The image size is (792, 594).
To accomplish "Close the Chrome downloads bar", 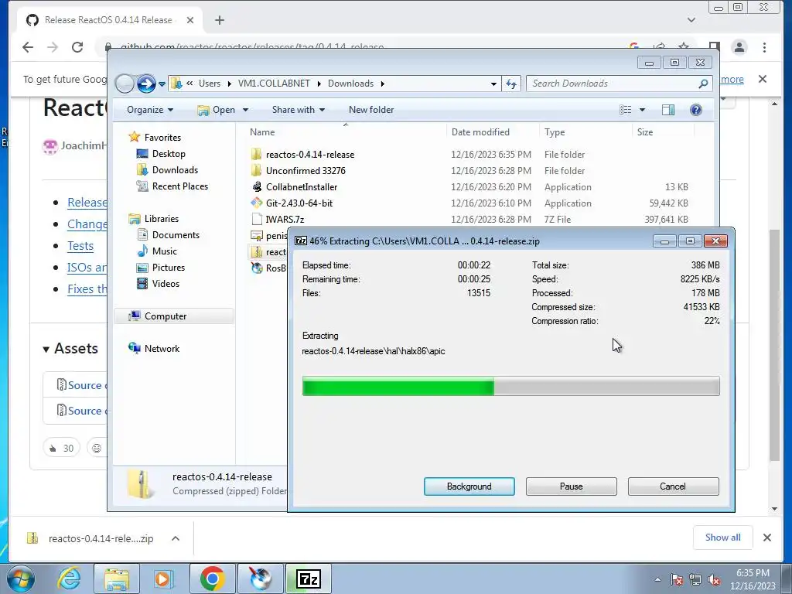I will 766,538.
